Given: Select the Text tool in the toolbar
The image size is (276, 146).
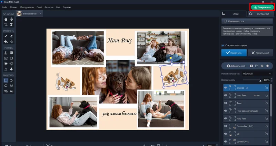Looking at the screenshot, I should pyautogui.click(x=11, y=25).
